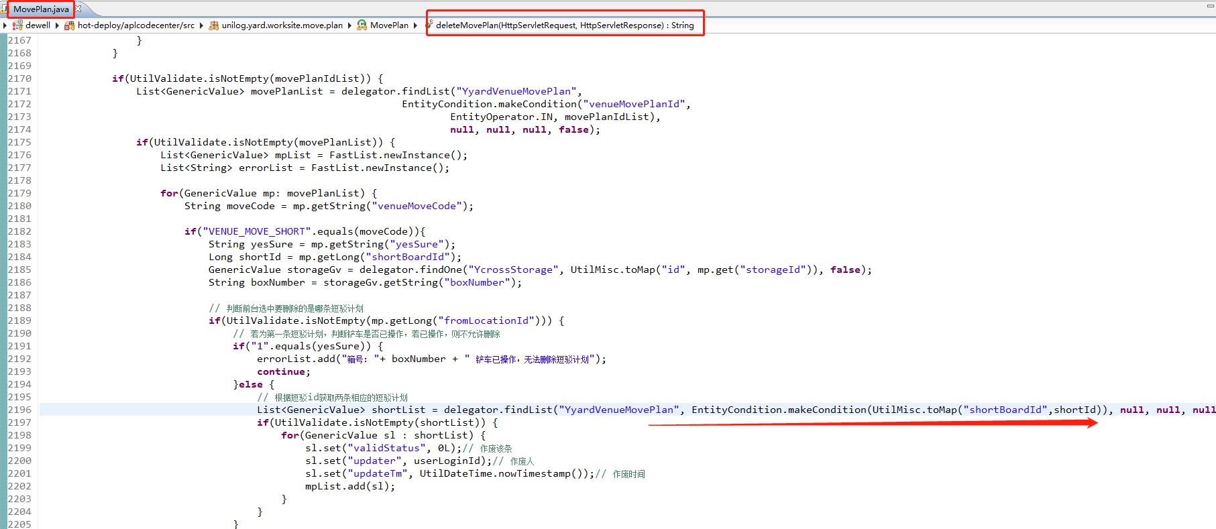
Task: Click line number 2205 in the gutter
Action: (x=19, y=524)
